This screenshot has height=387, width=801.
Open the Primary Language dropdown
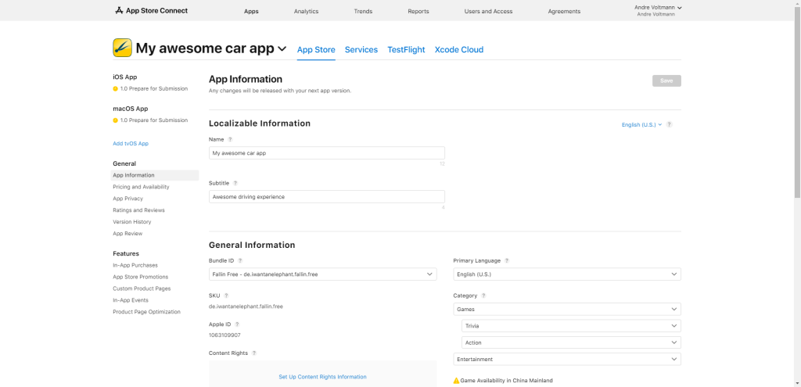tap(567, 274)
